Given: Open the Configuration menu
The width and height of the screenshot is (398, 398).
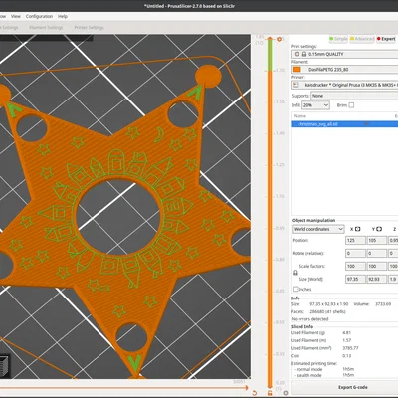Looking at the screenshot, I should 39,16.
